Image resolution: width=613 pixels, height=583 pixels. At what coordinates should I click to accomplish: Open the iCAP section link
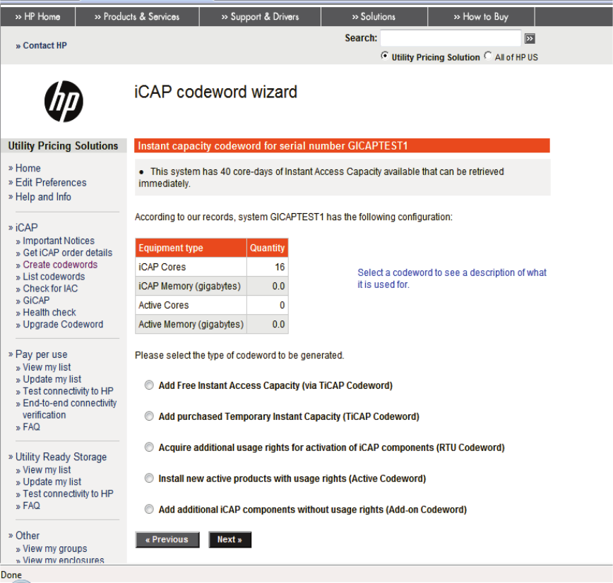(27, 227)
